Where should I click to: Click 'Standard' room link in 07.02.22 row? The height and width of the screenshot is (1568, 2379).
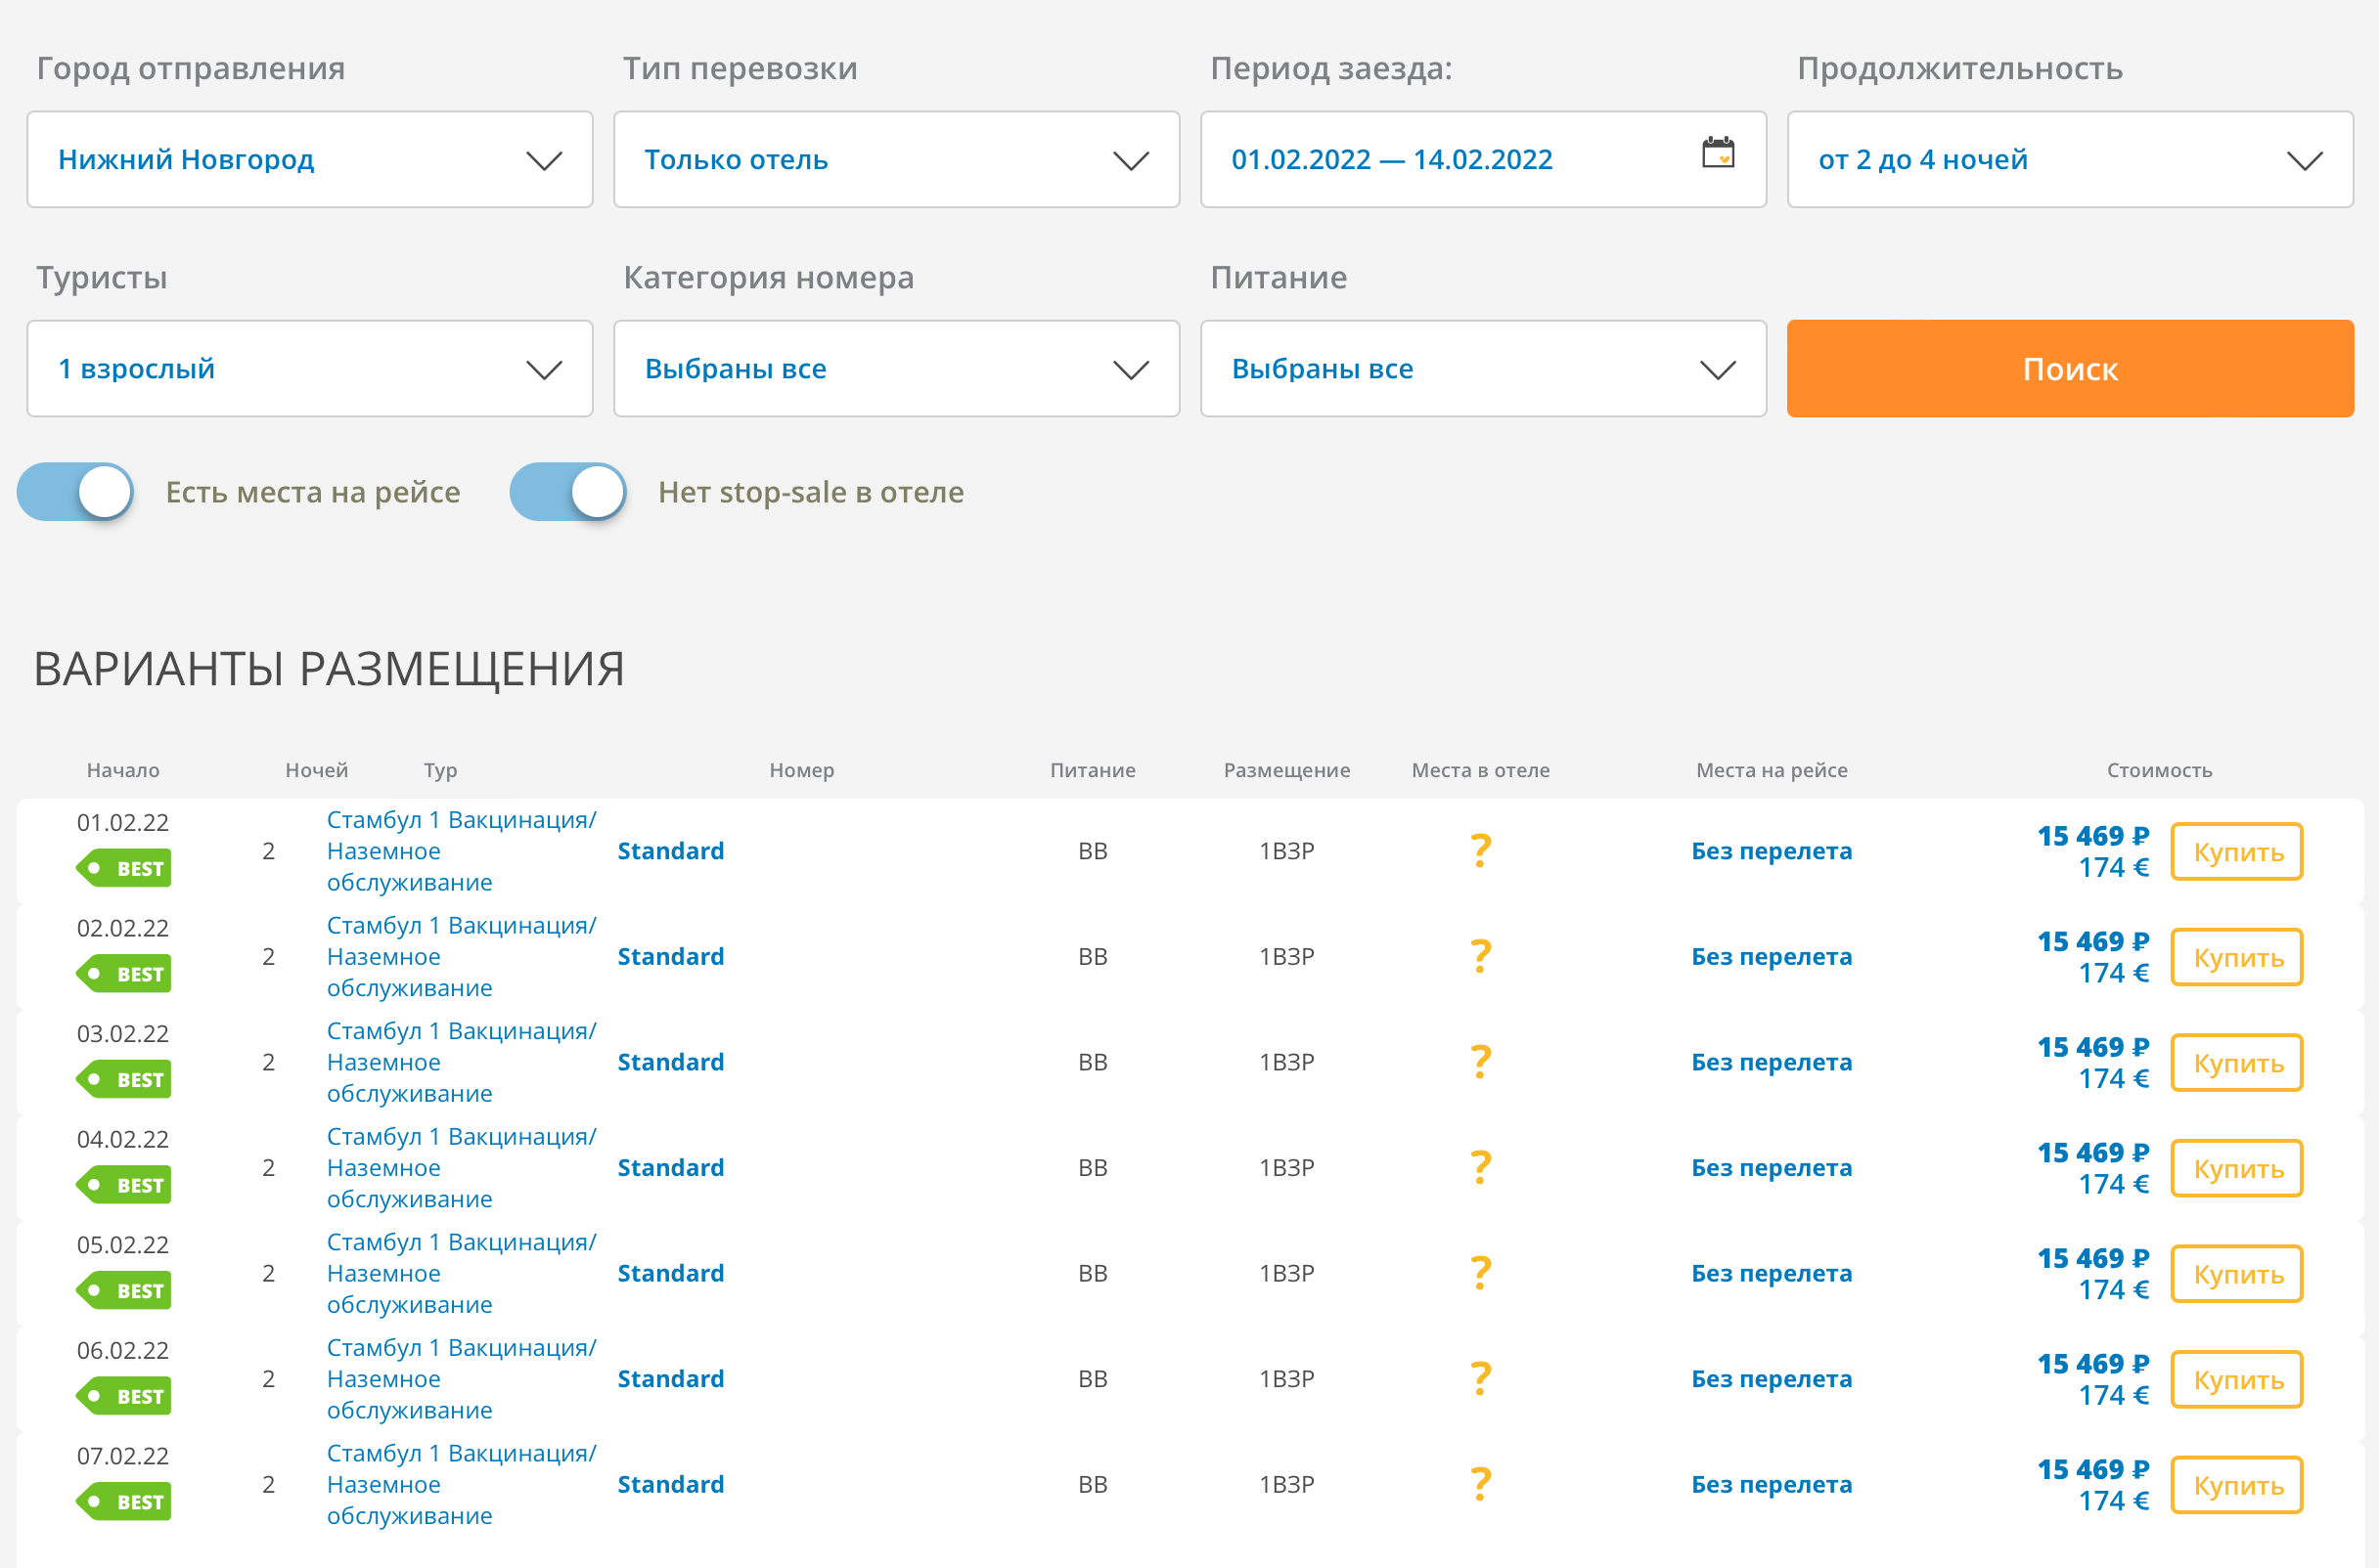coord(670,1485)
